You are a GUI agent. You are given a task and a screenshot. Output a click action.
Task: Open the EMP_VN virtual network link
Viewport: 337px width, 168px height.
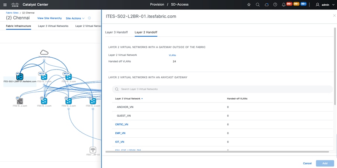[120, 133]
